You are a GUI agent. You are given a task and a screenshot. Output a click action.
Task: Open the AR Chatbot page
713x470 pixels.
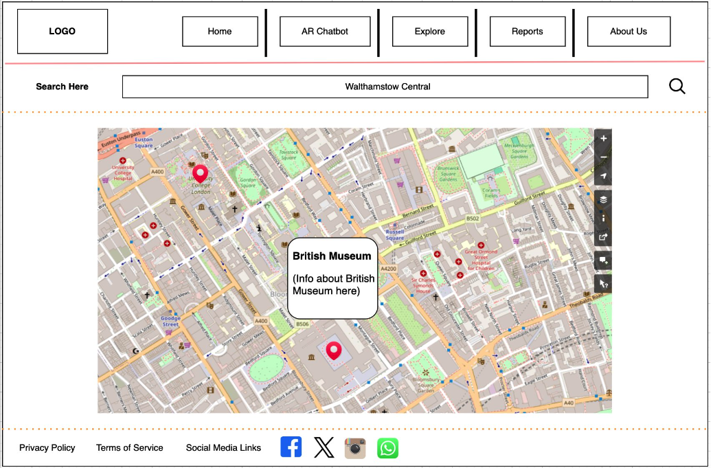tap(325, 32)
